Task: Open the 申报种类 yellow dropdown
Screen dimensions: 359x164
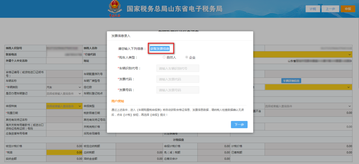Action: 64,106
